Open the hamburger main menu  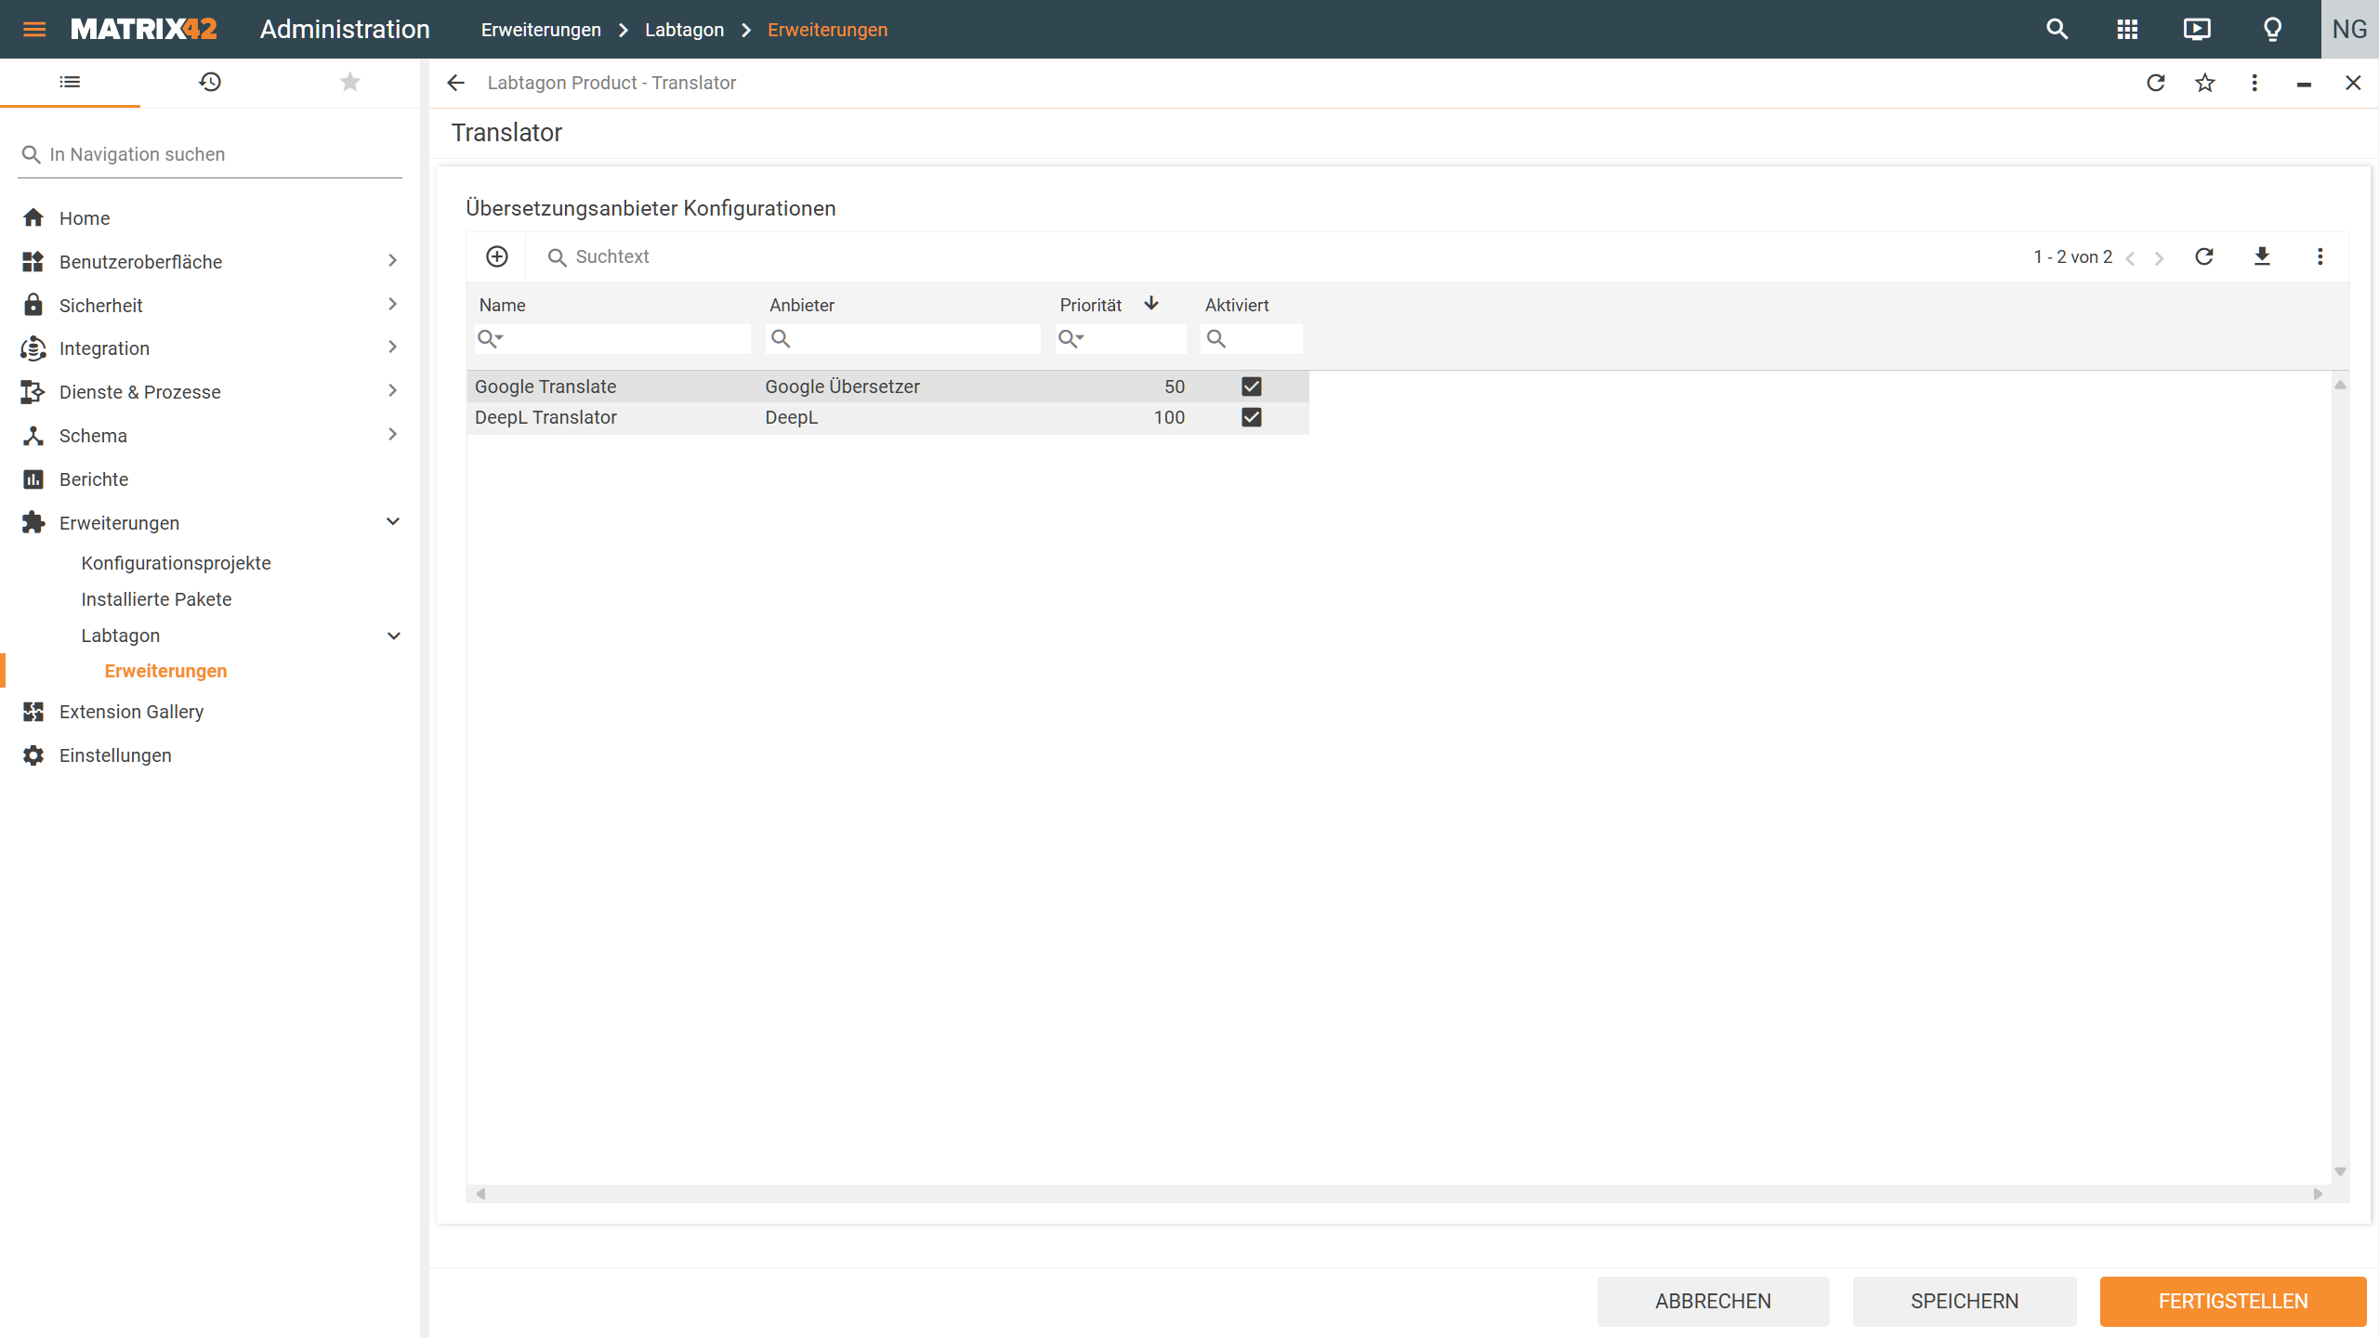tap(34, 30)
